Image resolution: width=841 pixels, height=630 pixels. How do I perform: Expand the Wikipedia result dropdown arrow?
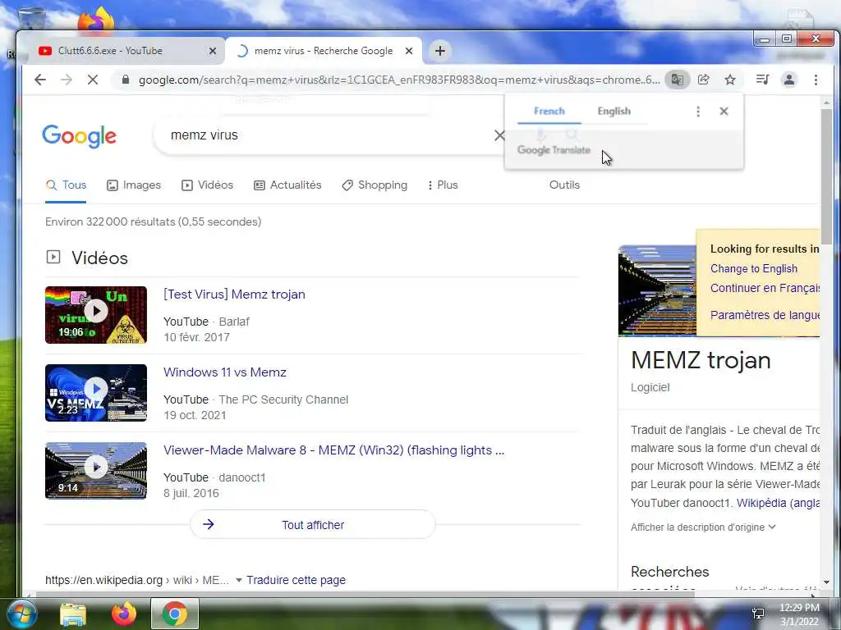click(x=239, y=580)
